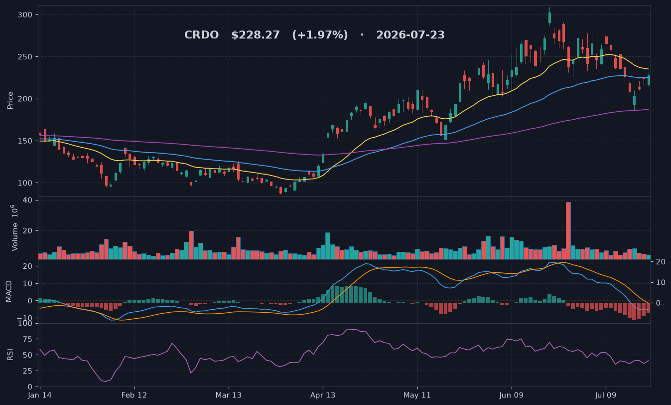Click the tallest red volume spike bar
Image resolution: width=671 pixels, height=405 pixels.
click(568, 230)
